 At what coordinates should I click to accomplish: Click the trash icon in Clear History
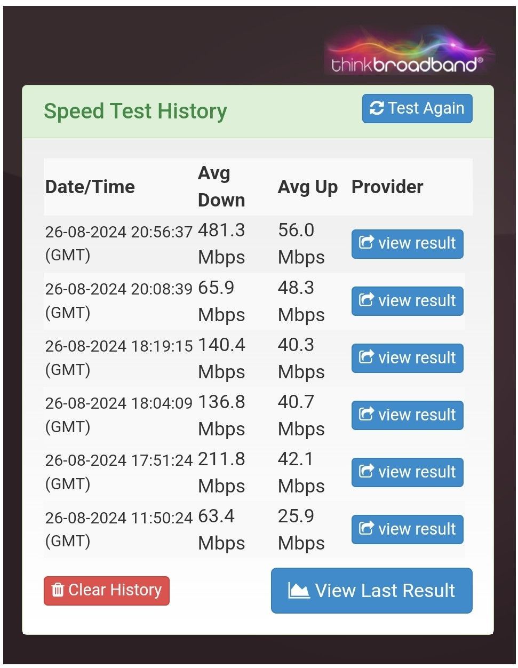pos(58,590)
